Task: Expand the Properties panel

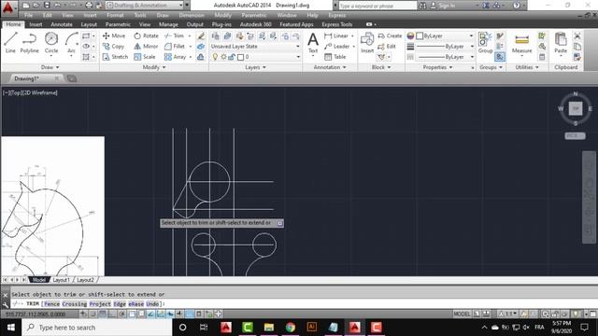Action: click(437, 67)
